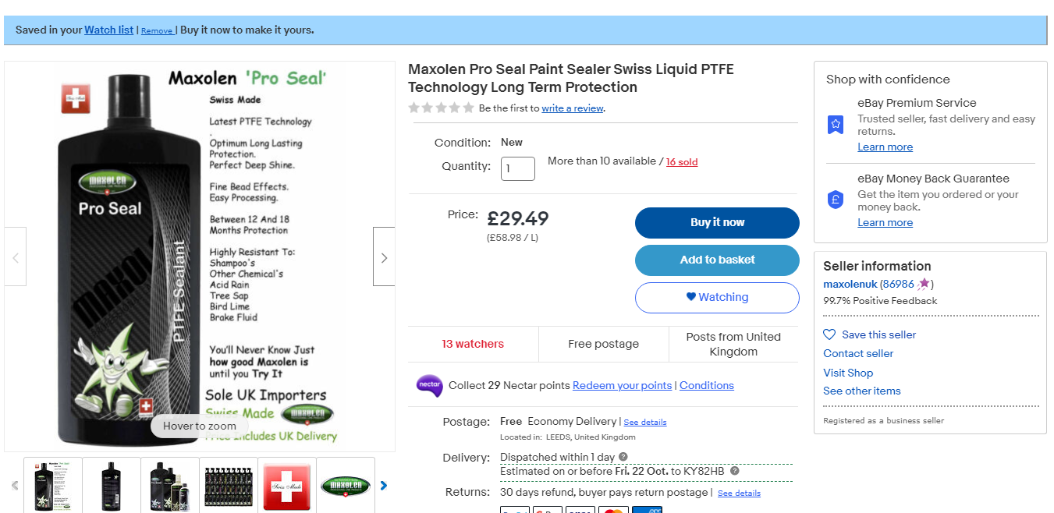The width and height of the screenshot is (1054, 513).
Task: Click the Buy it now button
Action: coord(717,223)
